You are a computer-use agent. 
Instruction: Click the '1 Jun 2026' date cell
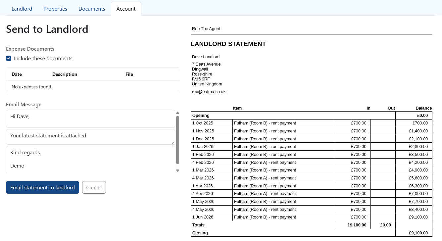[x=212, y=217]
